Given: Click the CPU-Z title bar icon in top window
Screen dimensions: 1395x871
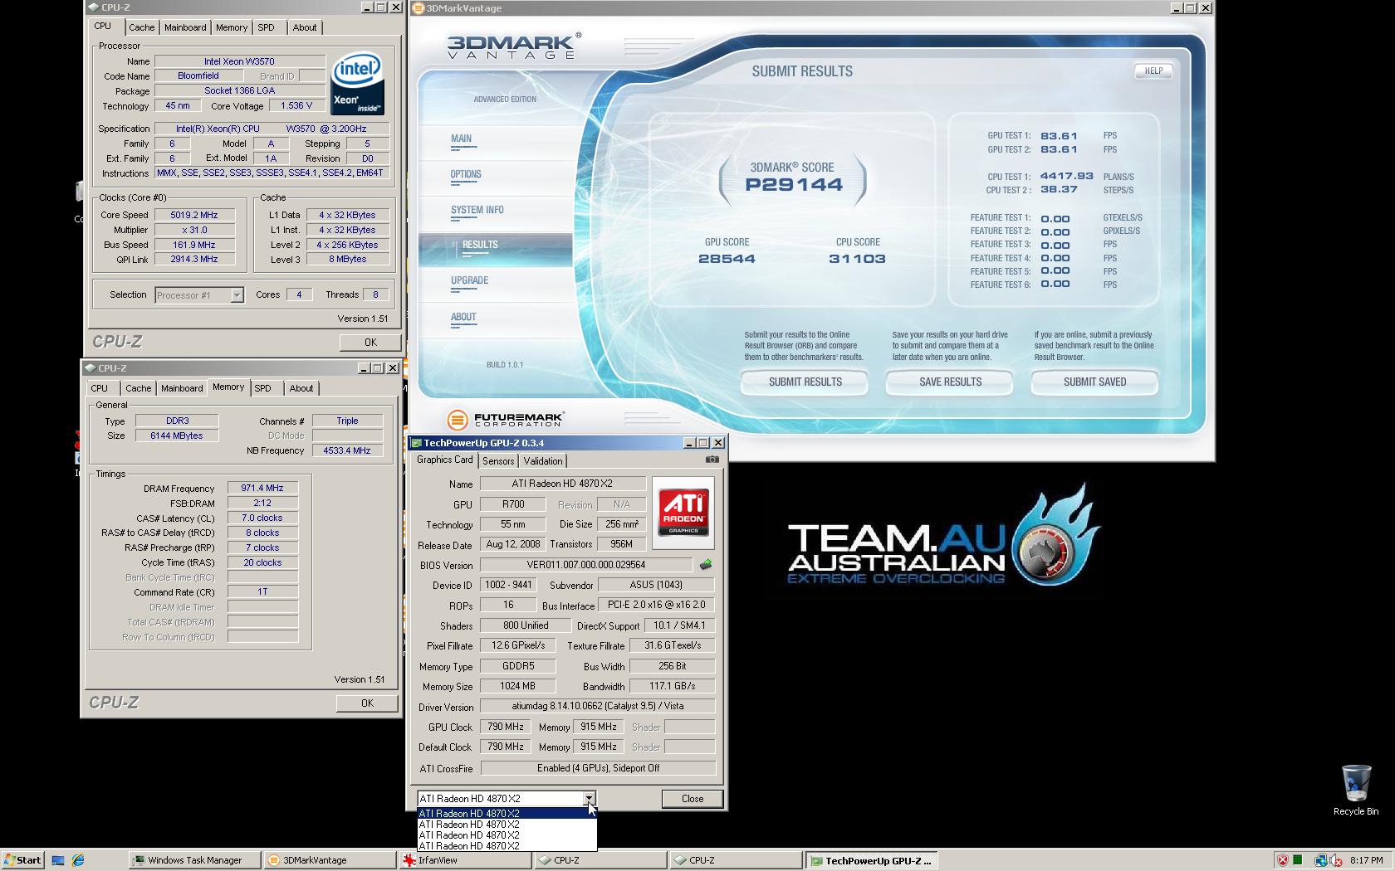Looking at the screenshot, I should 93,7.
